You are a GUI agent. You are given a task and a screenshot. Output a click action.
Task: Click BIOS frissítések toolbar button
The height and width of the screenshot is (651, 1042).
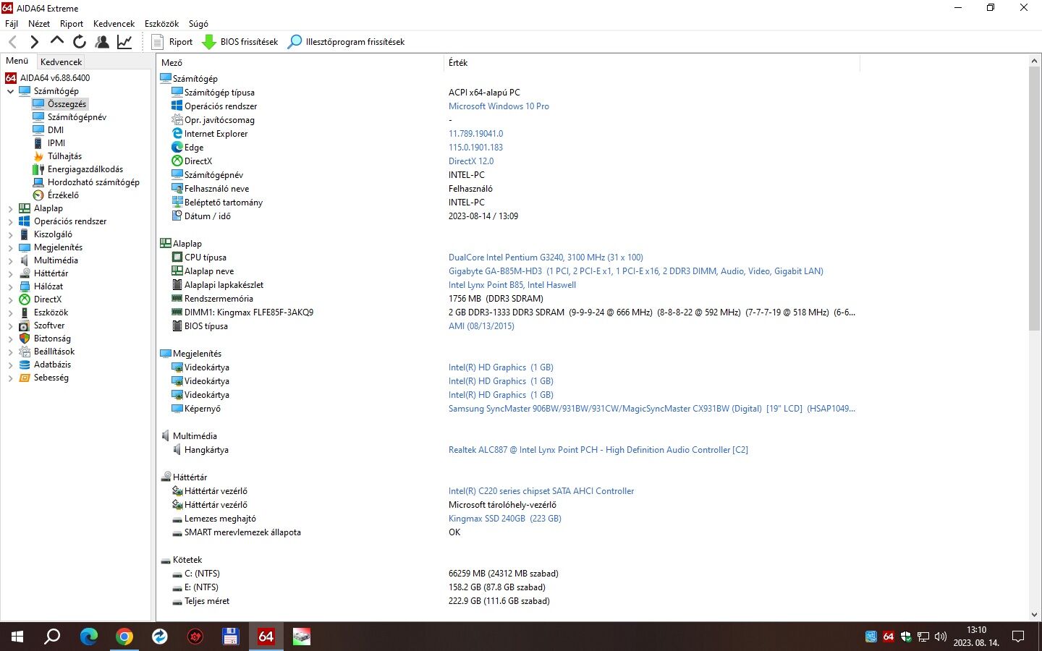click(240, 42)
